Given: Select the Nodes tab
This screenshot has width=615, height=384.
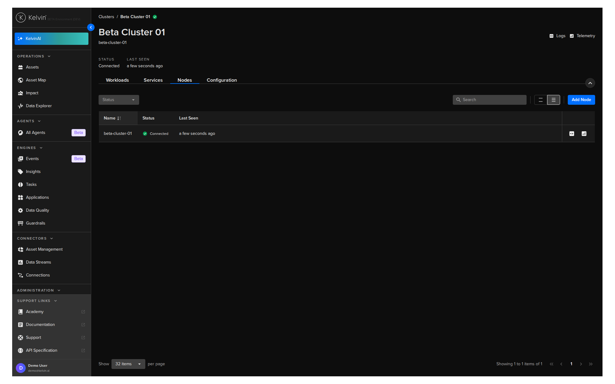Looking at the screenshot, I should click(x=185, y=80).
